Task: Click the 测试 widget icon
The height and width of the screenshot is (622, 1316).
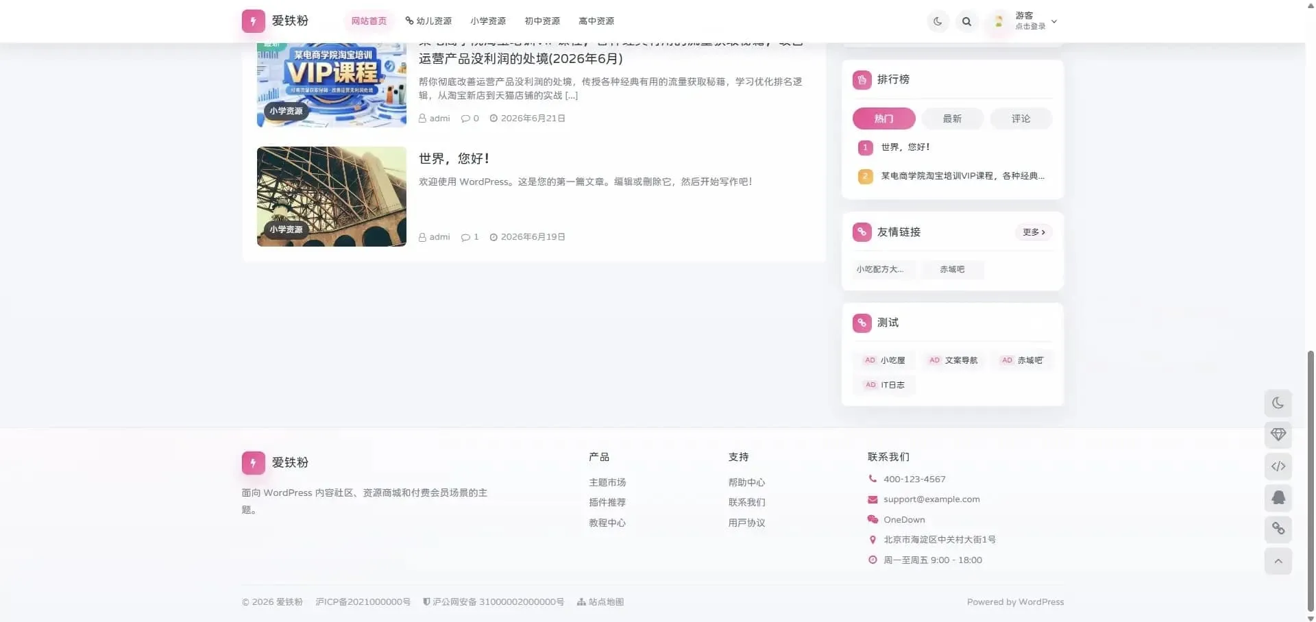Action: (x=862, y=323)
